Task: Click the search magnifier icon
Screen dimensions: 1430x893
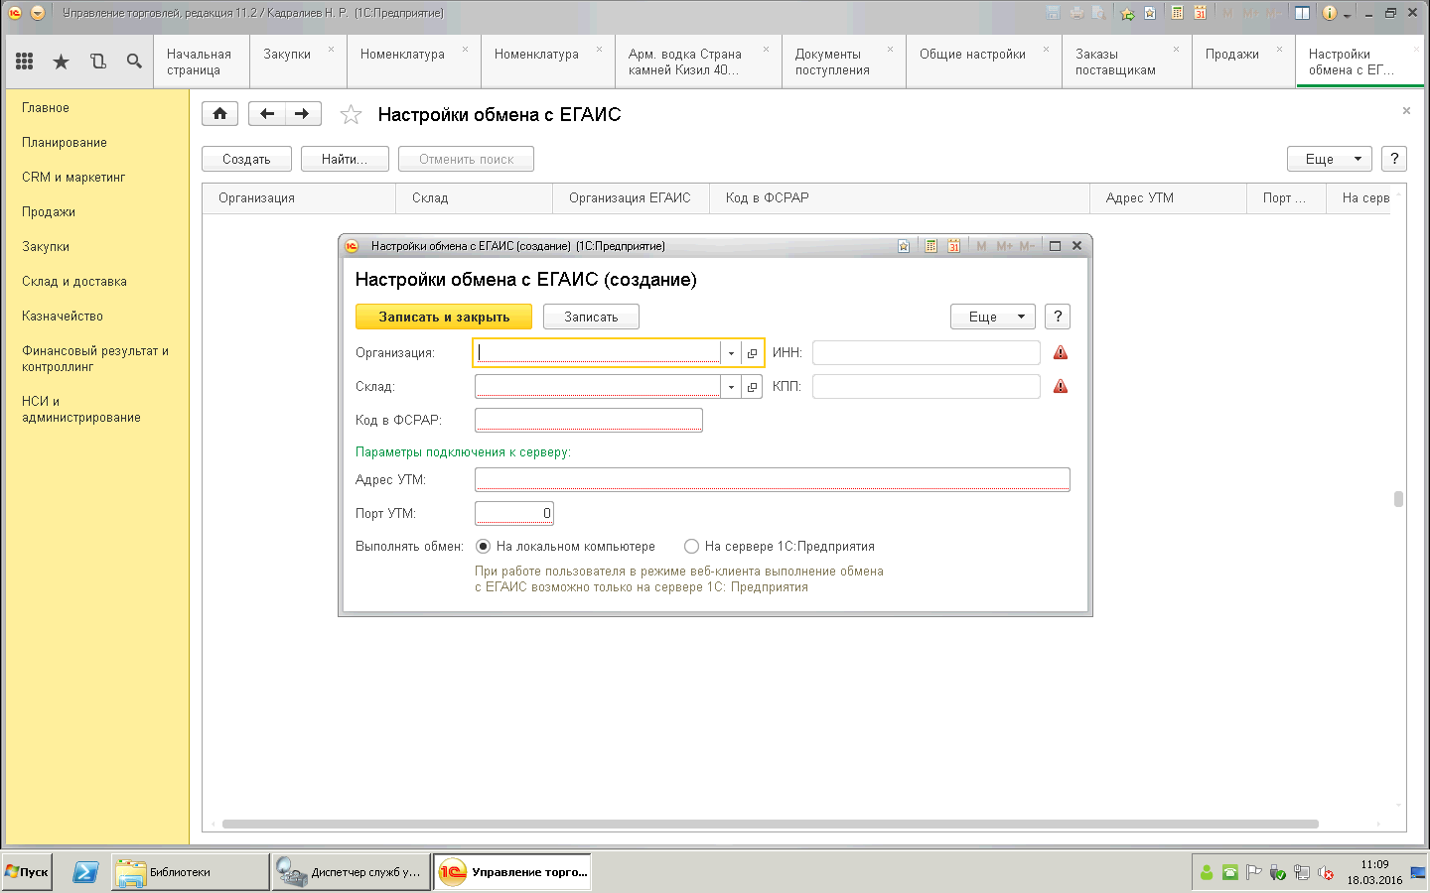Action: click(134, 62)
